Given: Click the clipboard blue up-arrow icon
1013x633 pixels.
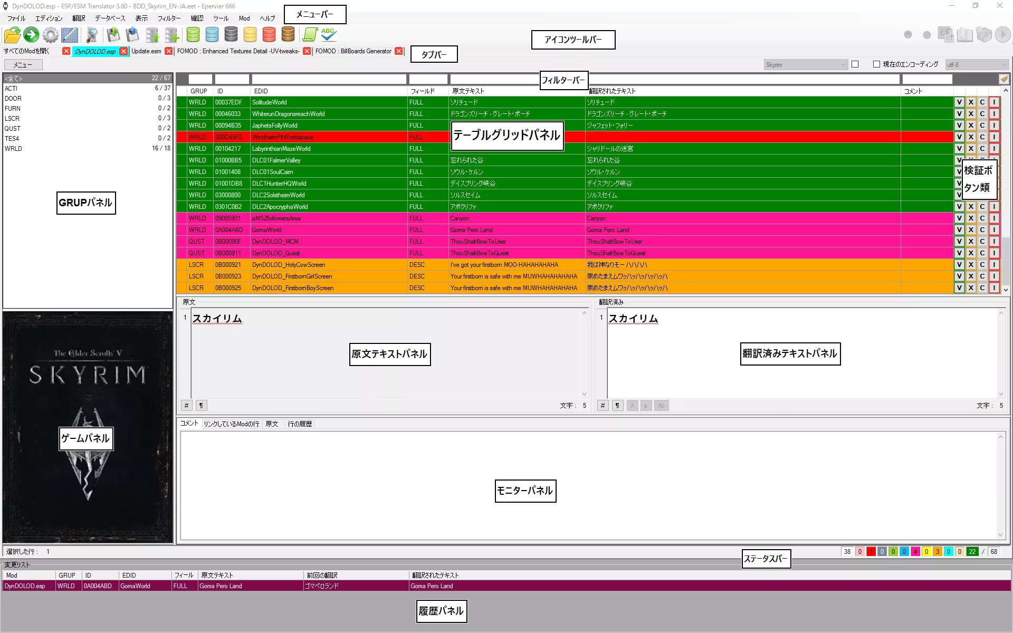Looking at the screenshot, I should 132,35.
